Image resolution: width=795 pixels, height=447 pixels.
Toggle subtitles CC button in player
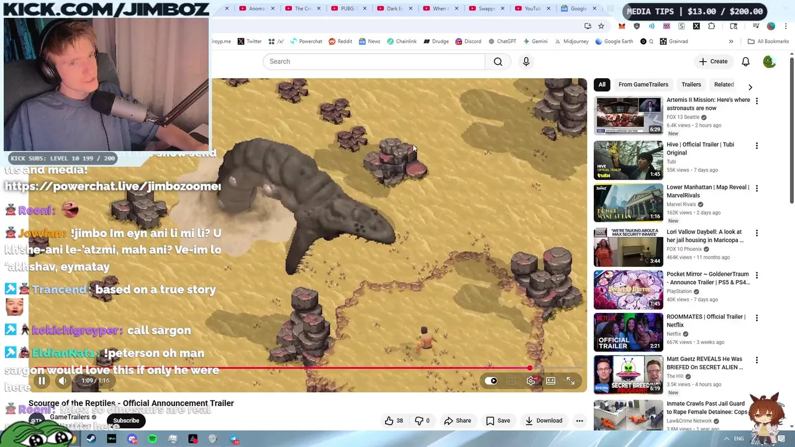pyautogui.click(x=511, y=381)
